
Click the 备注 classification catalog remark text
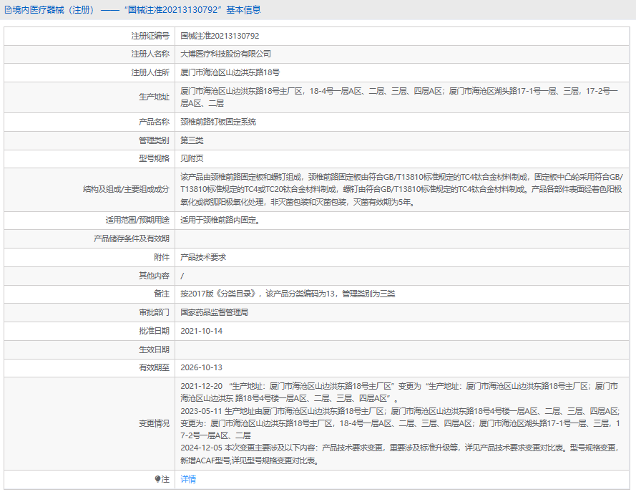288,294
